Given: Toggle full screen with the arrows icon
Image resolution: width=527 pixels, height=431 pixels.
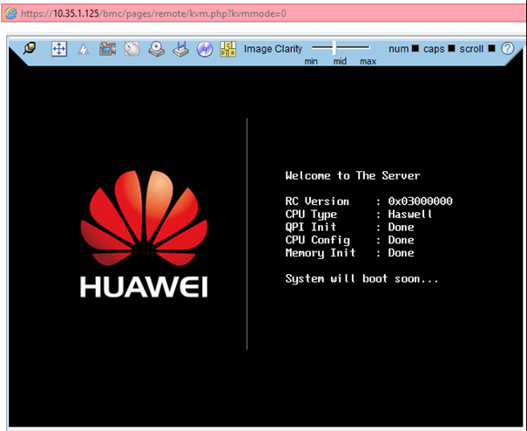Looking at the screenshot, I should pos(59,49).
